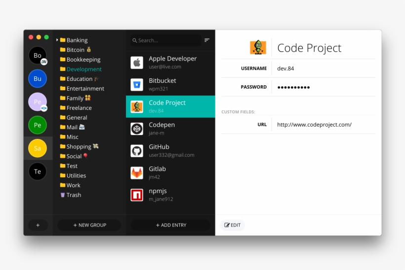Click the USERNAME field label
The width and height of the screenshot is (405, 270).
pyautogui.click(x=254, y=68)
